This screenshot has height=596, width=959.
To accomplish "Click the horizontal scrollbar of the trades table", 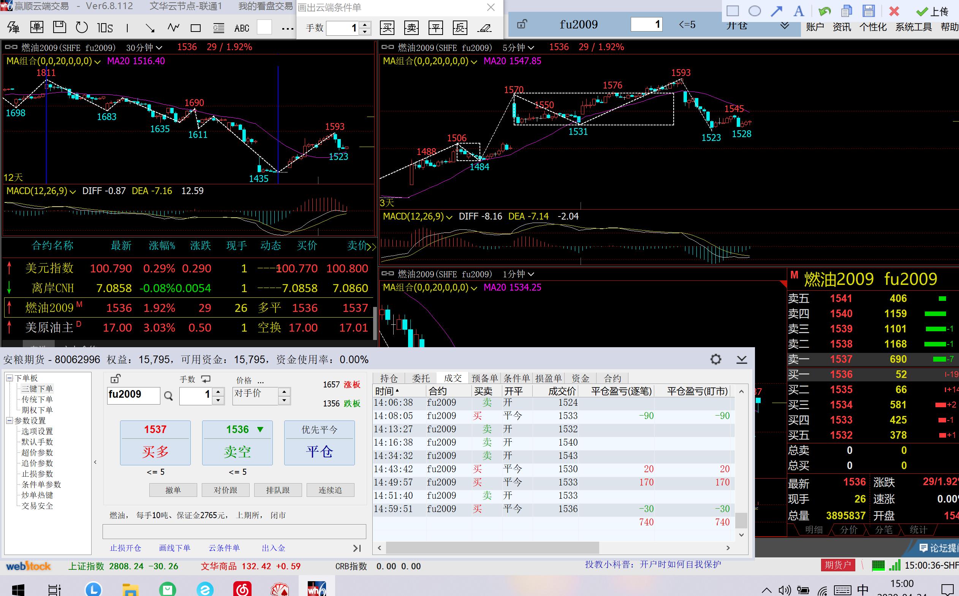I will [492, 548].
